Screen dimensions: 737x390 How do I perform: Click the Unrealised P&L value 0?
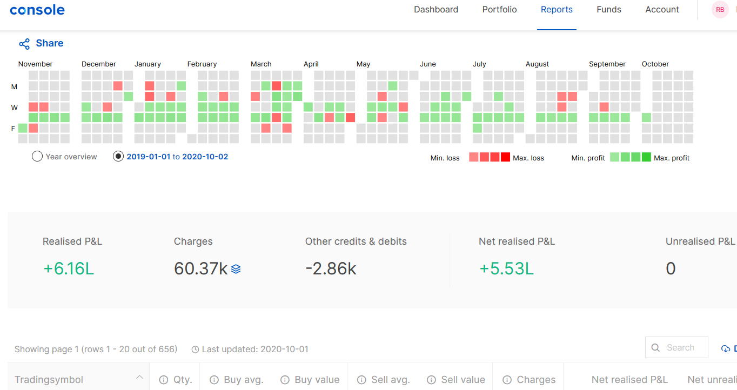click(671, 268)
